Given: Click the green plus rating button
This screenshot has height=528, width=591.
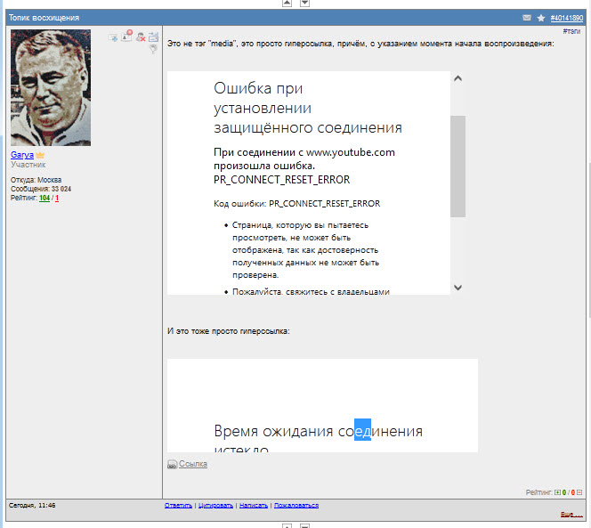Looking at the screenshot, I should (558, 491).
